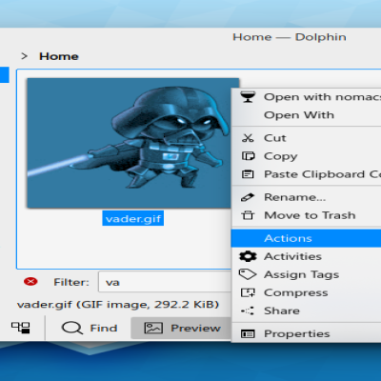Select Paste Clipboard Contents entry
The image size is (381, 381).
coord(307,174)
